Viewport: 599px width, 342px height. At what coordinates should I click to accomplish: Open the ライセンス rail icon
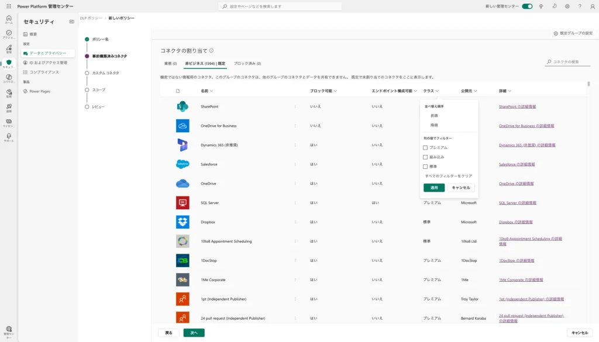(x=9, y=123)
